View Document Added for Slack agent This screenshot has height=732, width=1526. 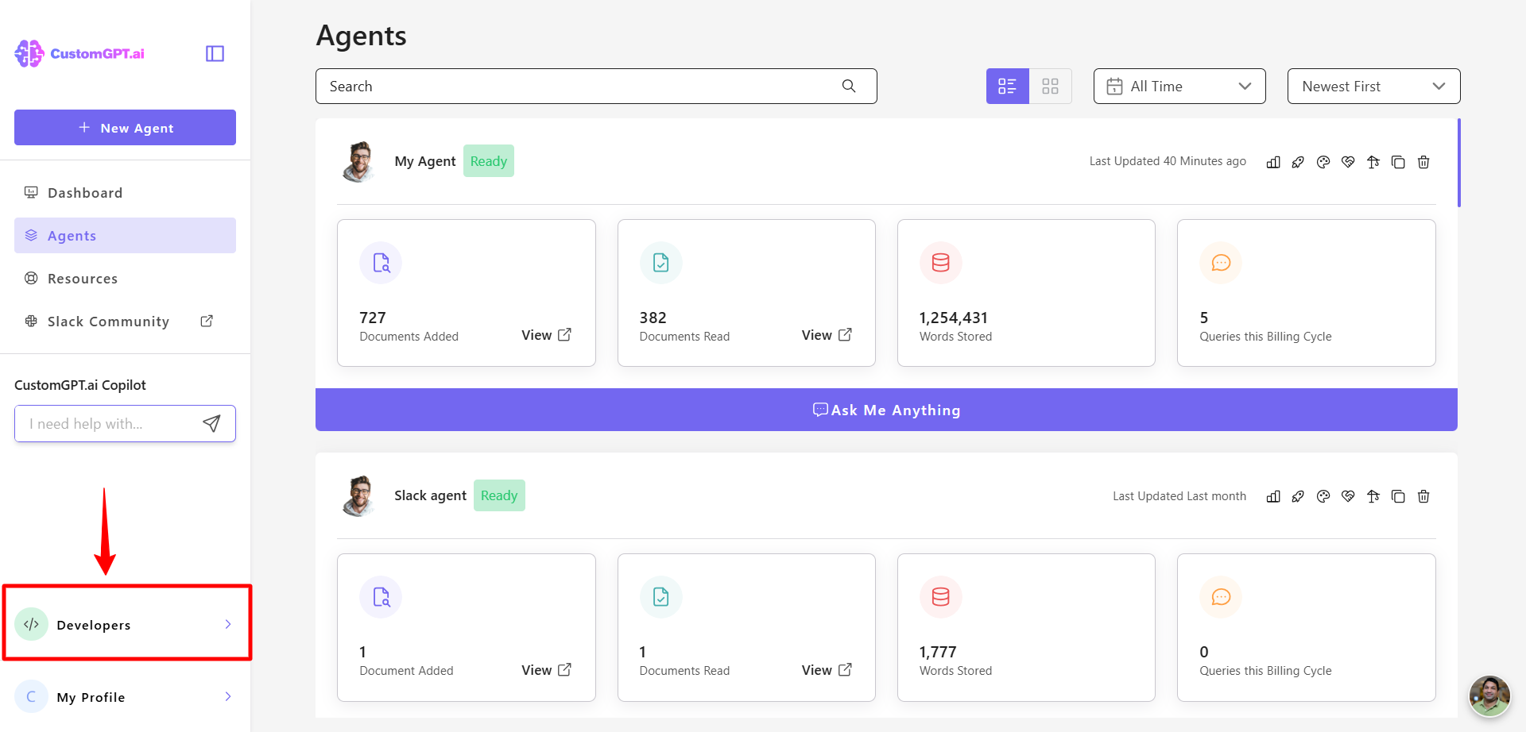(546, 670)
